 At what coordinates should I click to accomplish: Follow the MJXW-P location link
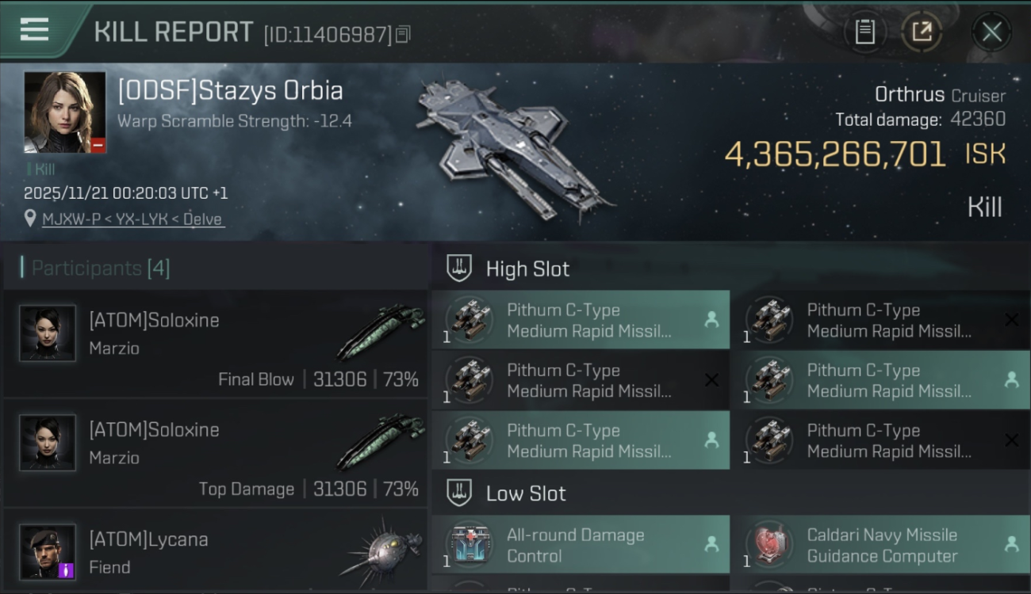click(x=133, y=219)
